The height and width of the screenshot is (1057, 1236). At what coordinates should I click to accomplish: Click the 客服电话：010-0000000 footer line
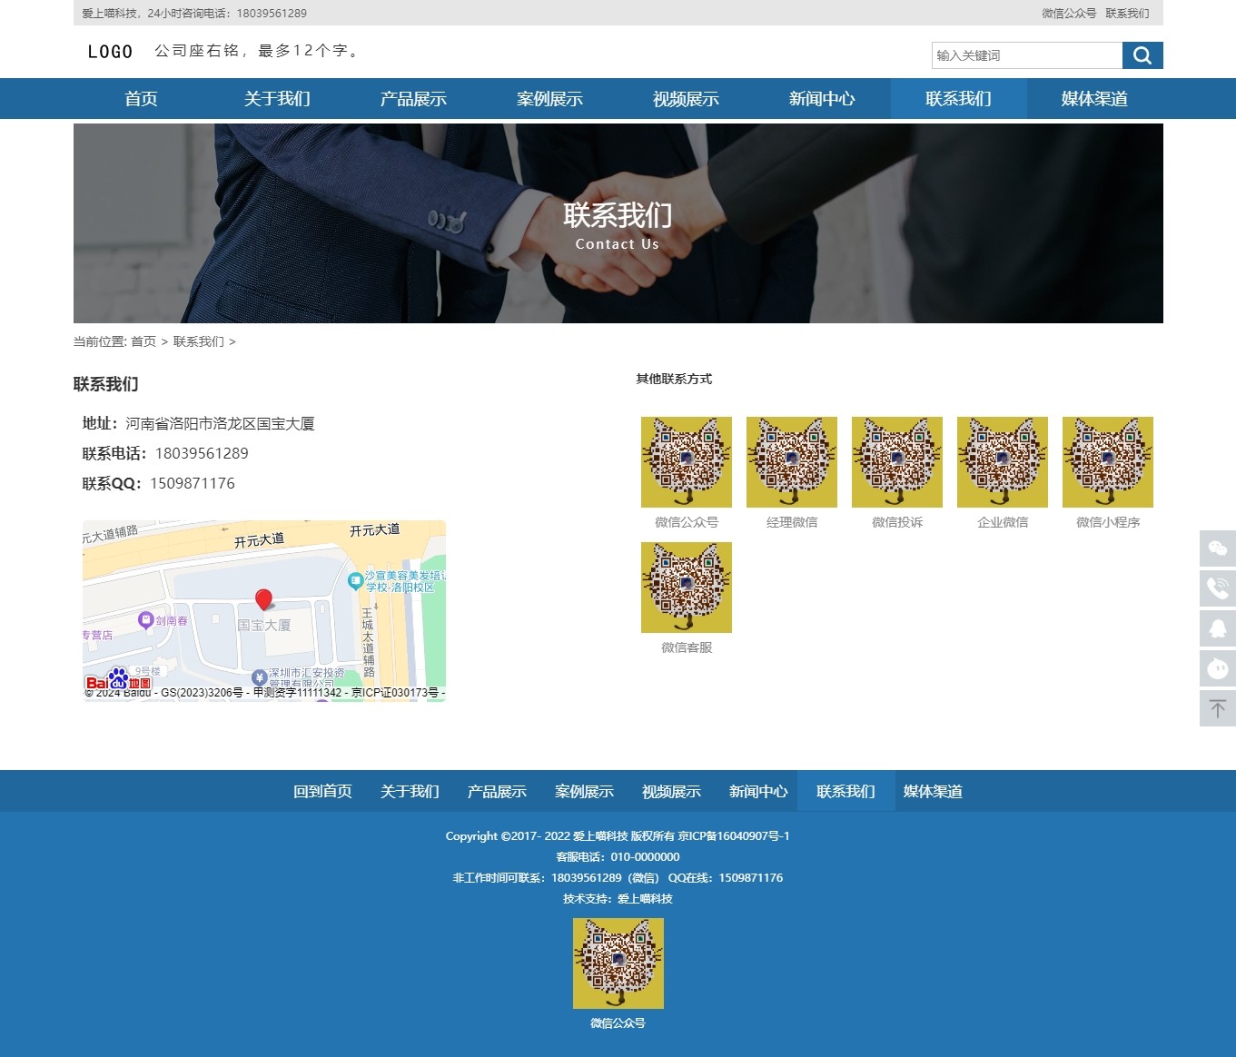coord(618,857)
